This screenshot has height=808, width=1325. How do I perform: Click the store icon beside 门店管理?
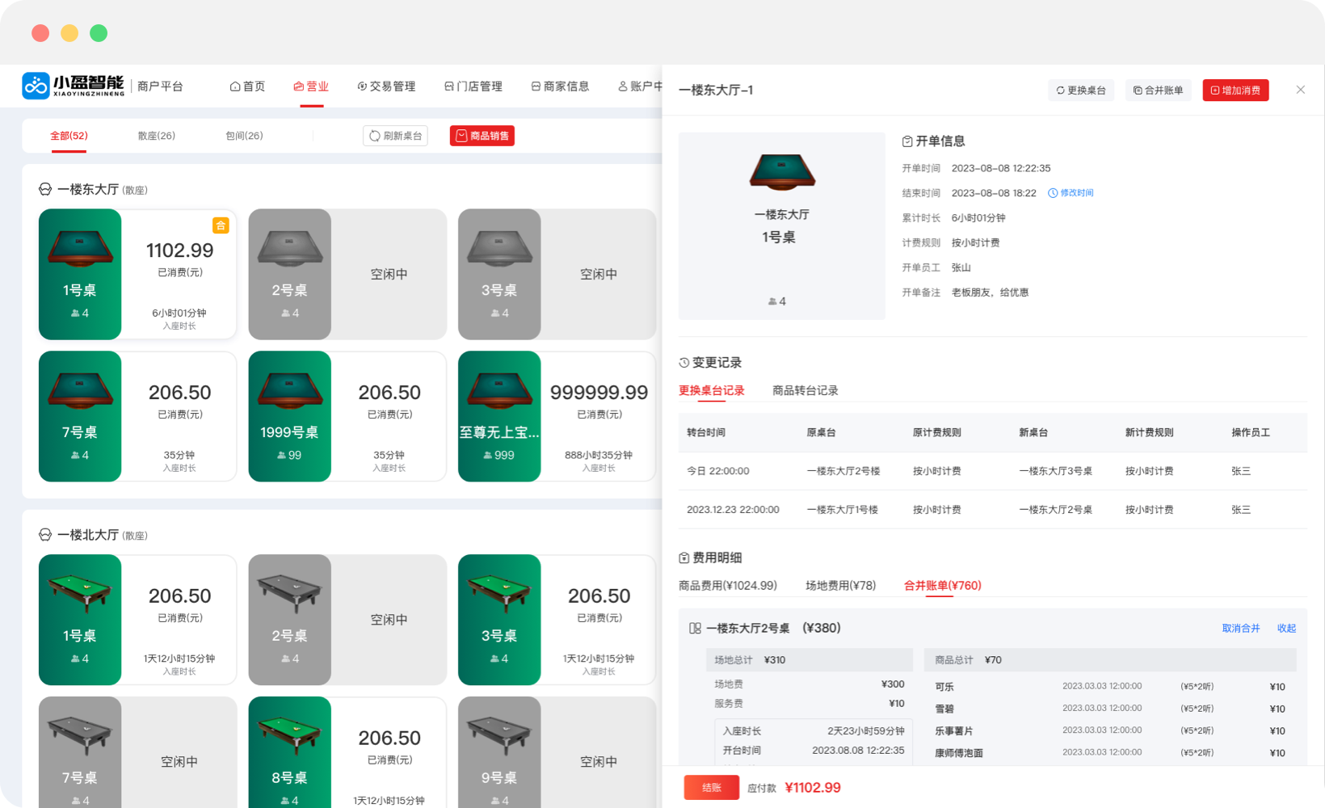point(448,86)
